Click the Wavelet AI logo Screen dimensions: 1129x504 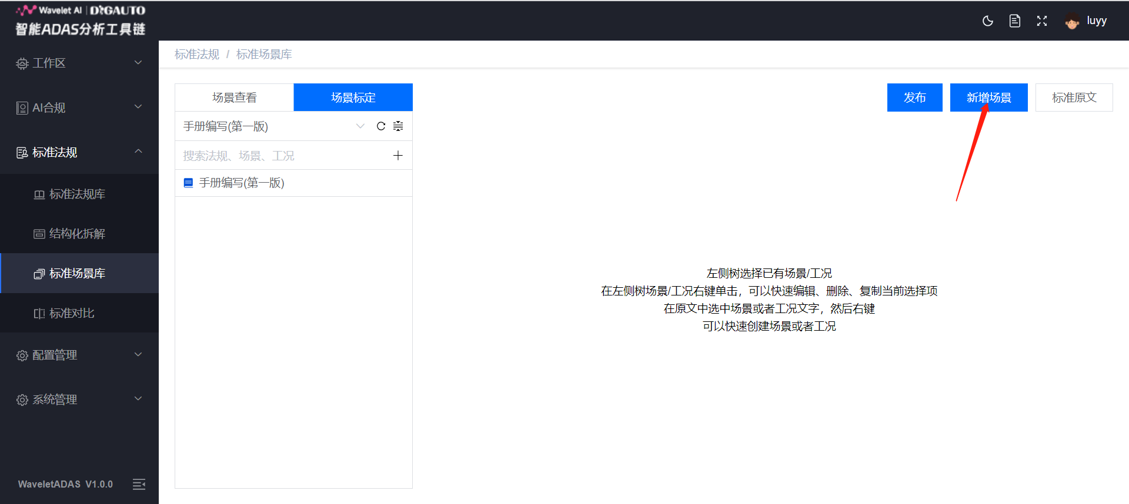point(80,10)
